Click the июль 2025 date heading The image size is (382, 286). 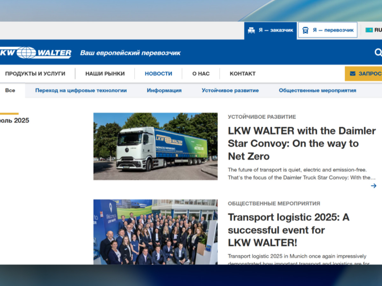coord(14,120)
